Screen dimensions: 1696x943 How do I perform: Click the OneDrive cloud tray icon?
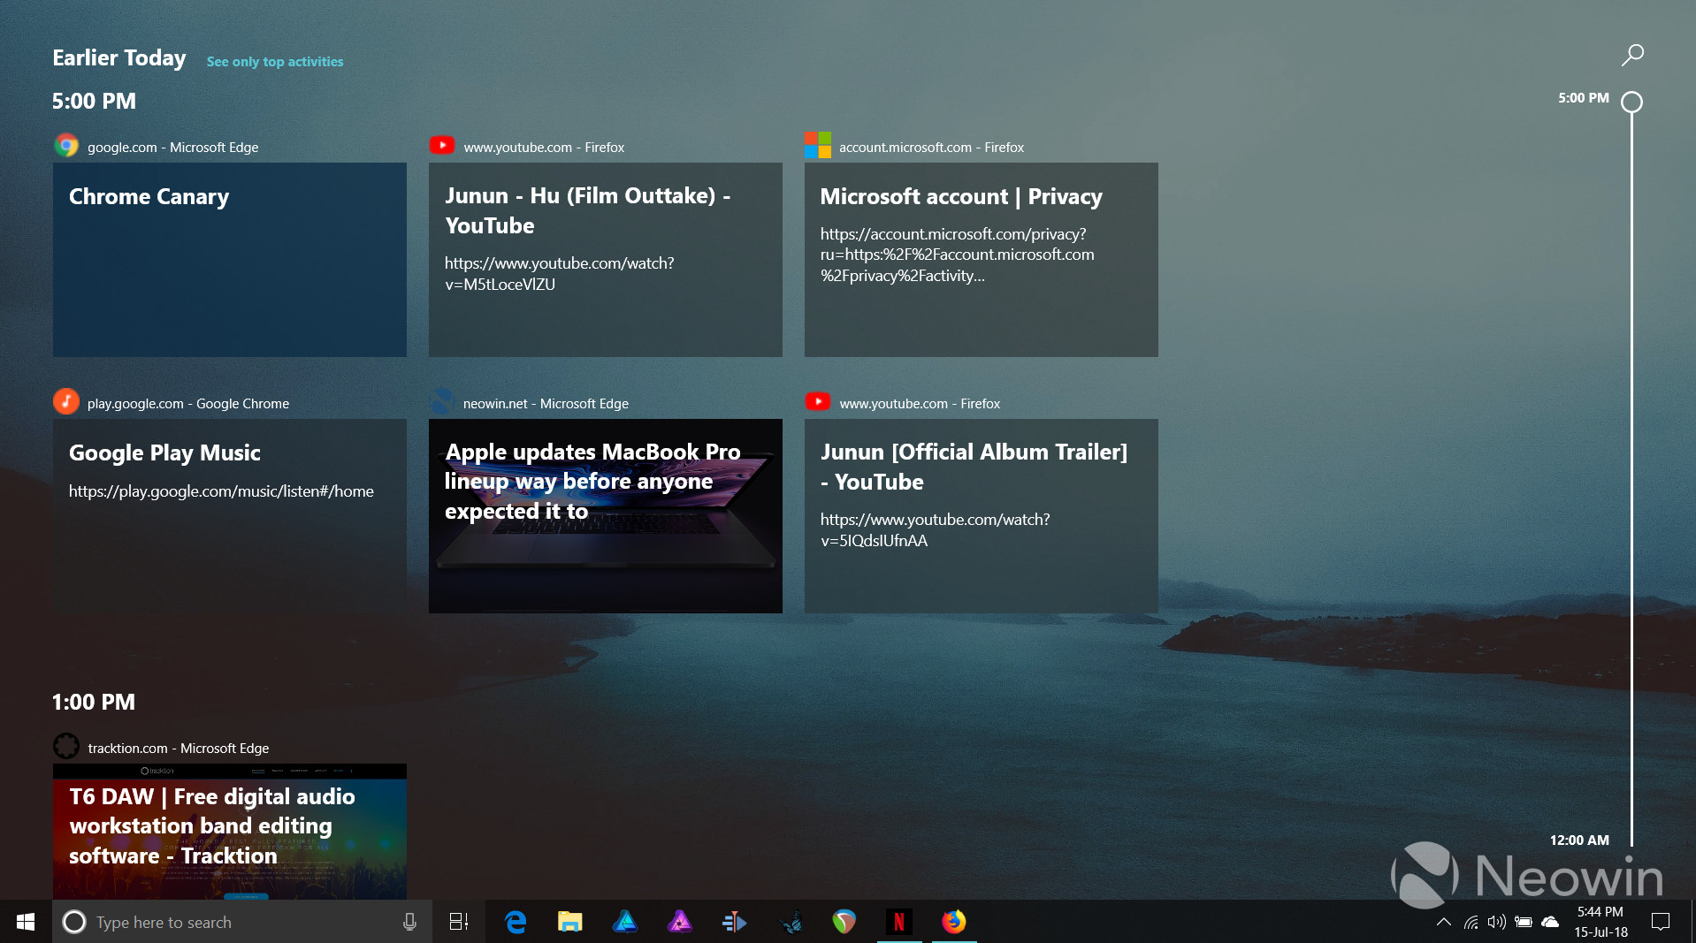(1550, 922)
